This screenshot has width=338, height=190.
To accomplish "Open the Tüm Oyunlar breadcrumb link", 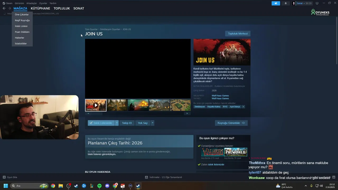I will click(91, 29).
